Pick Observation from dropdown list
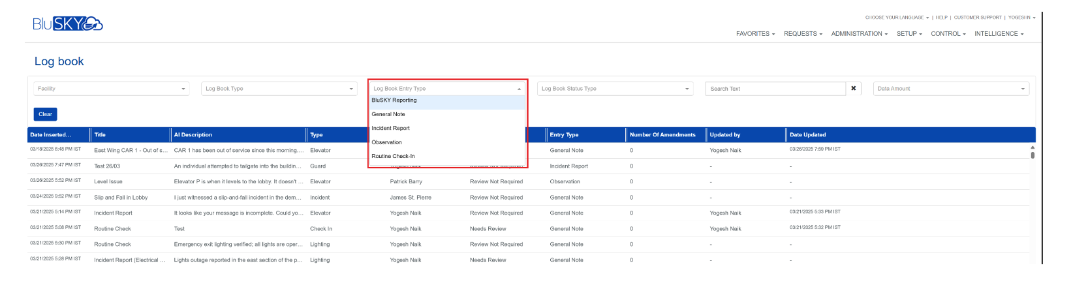This screenshot has height=291, width=1073. [387, 142]
